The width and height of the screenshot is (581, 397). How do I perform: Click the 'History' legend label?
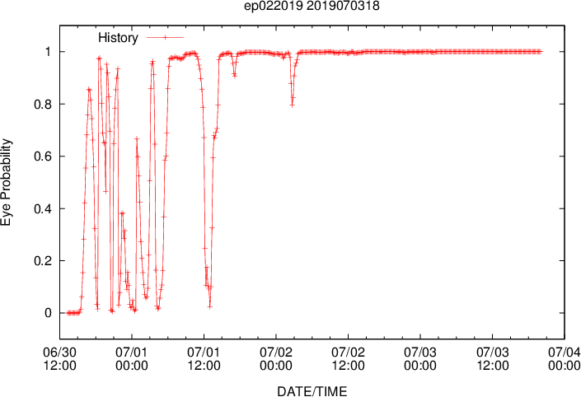(x=118, y=37)
